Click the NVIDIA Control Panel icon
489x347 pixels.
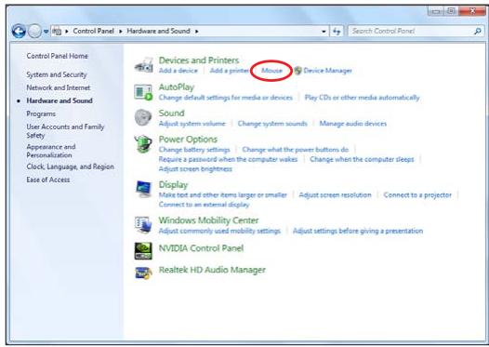(x=143, y=251)
